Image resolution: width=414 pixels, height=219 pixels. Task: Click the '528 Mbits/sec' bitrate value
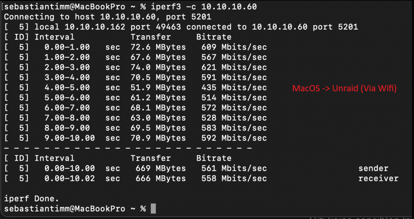[234, 118]
